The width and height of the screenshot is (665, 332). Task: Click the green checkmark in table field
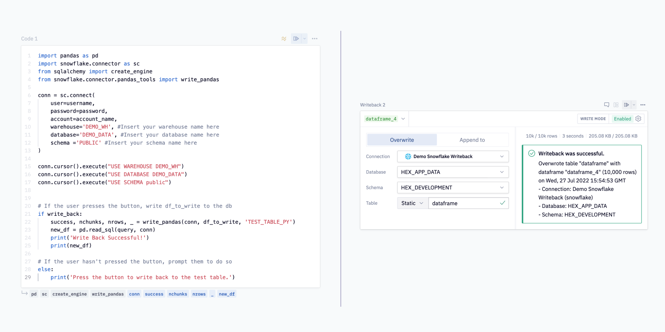pyautogui.click(x=502, y=203)
